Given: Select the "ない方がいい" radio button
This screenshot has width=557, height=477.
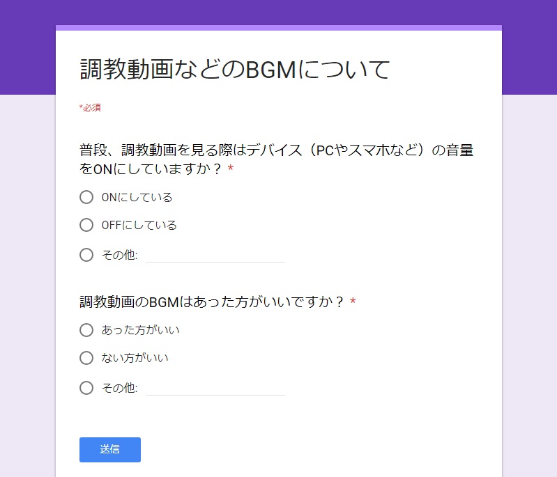Looking at the screenshot, I should (x=86, y=358).
